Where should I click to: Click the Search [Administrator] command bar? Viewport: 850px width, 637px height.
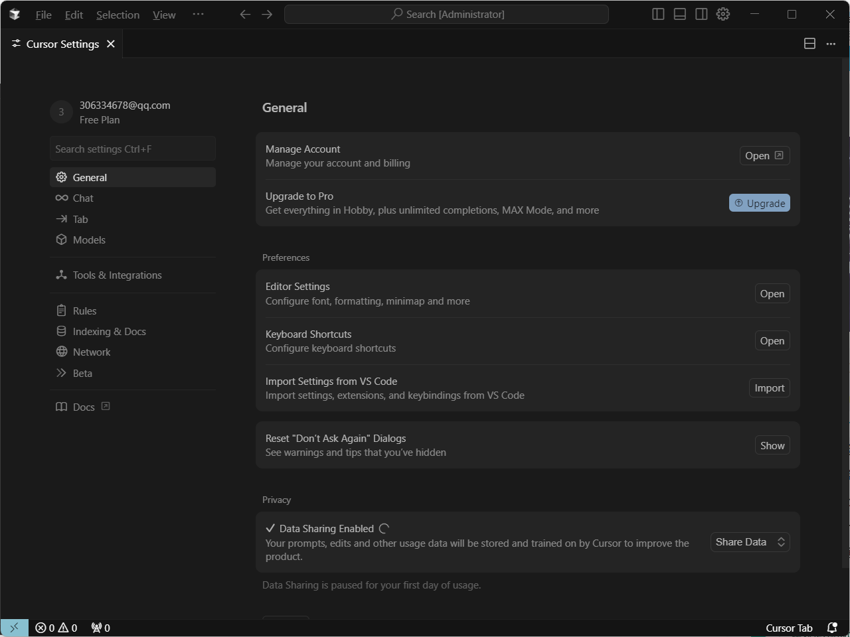[446, 14]
